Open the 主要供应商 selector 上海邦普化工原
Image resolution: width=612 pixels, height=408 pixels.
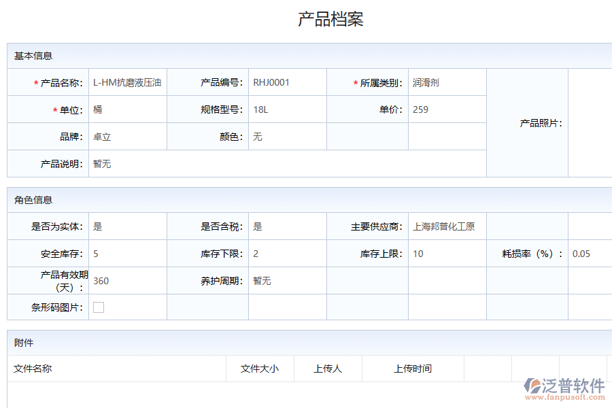446,226
